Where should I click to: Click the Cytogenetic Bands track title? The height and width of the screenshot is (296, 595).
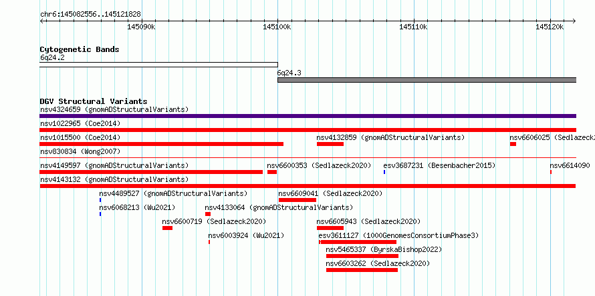(80, 49)
